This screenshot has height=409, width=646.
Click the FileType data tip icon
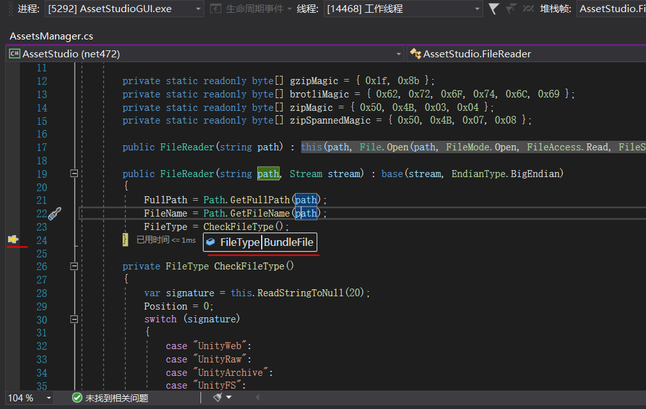coord(211,242)
